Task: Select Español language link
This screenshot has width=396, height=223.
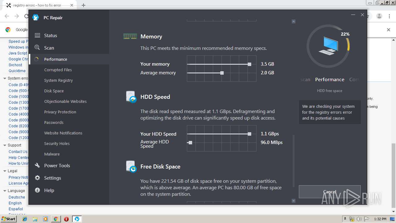Action: pos(16,209)
